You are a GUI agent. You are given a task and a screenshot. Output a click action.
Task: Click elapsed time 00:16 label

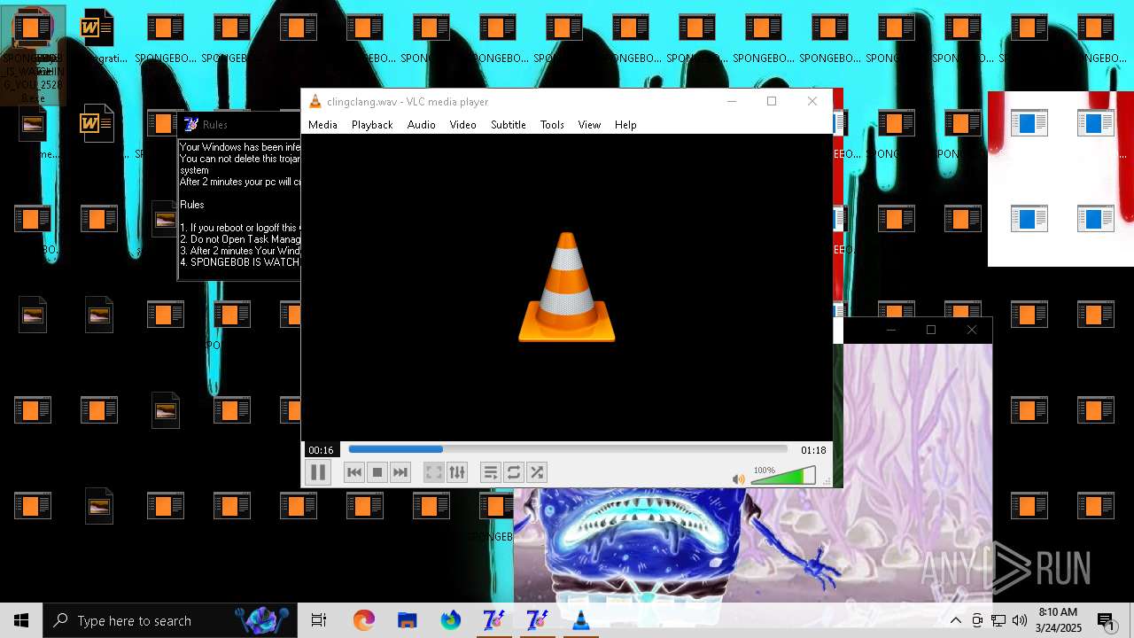pyautogui.click(x=321, y=450)
